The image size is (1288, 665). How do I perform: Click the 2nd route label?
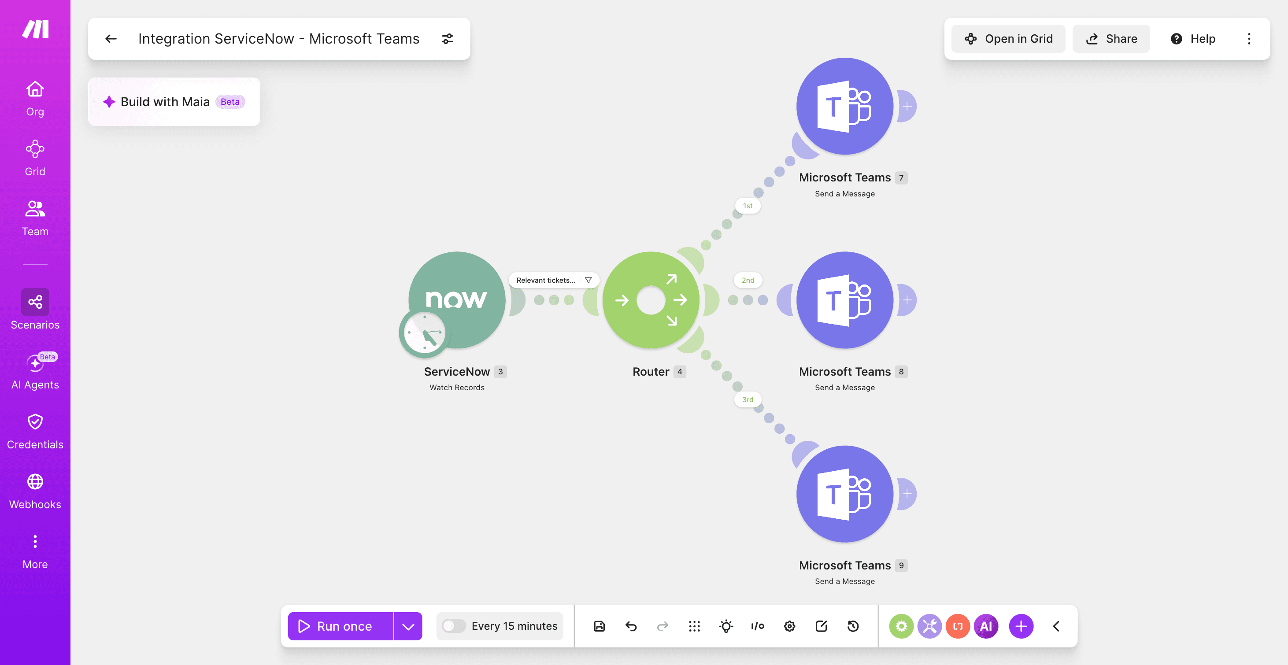point(748,280)
